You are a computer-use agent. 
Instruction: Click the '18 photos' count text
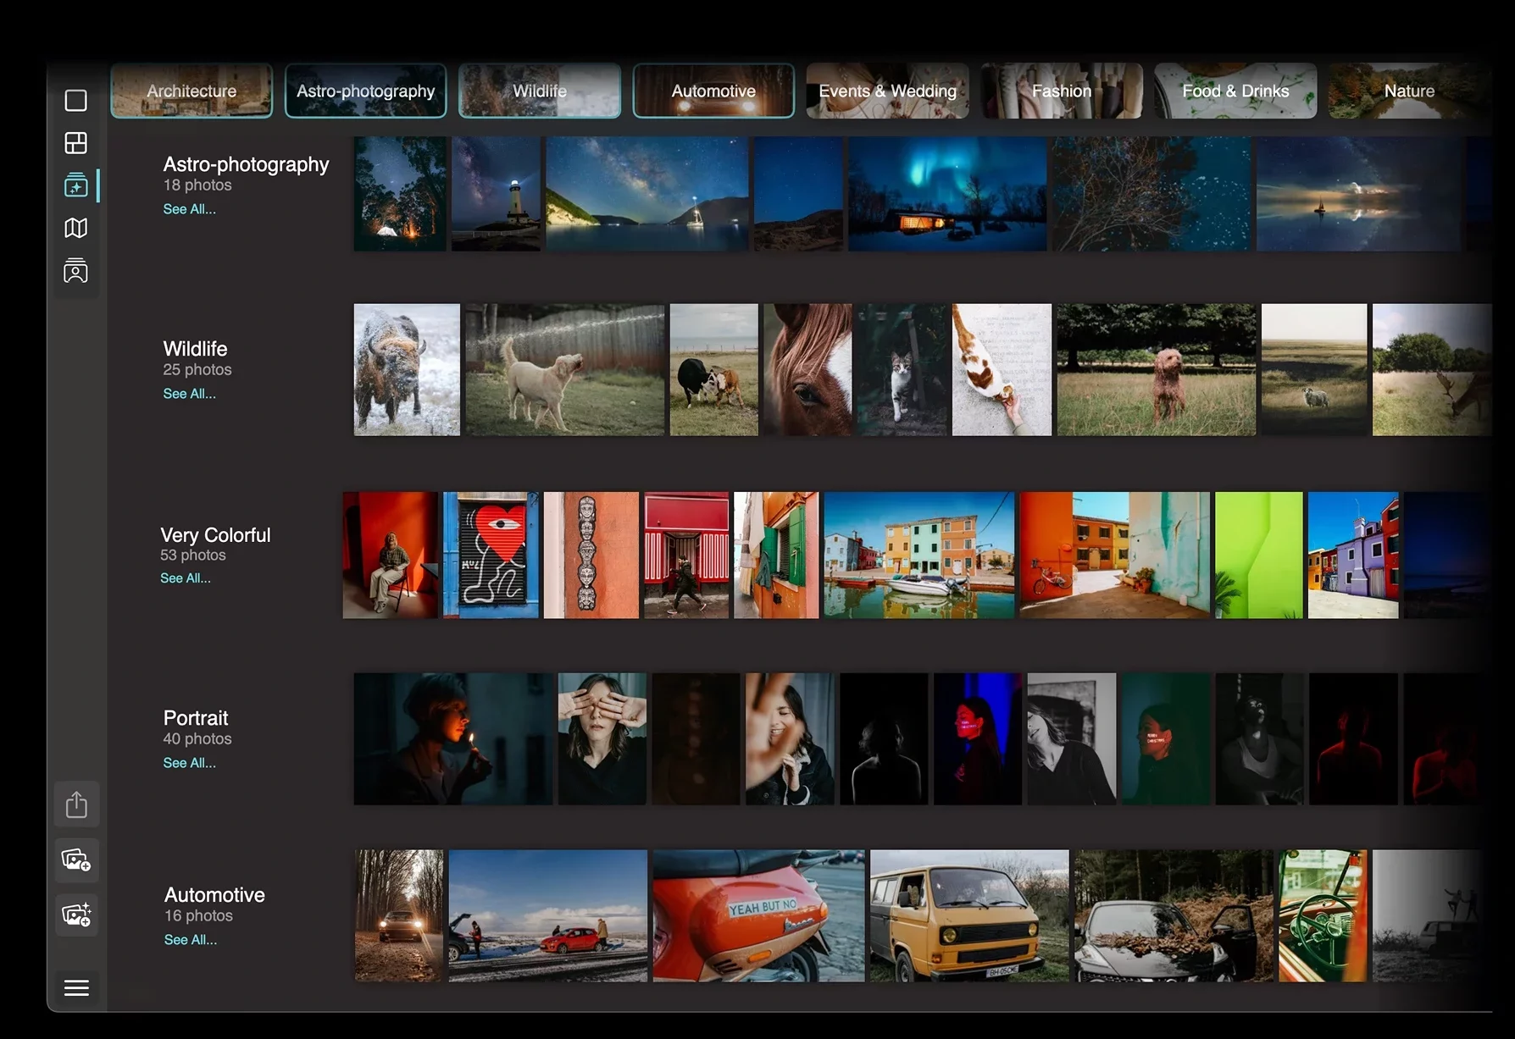click(x=197, y=185)
